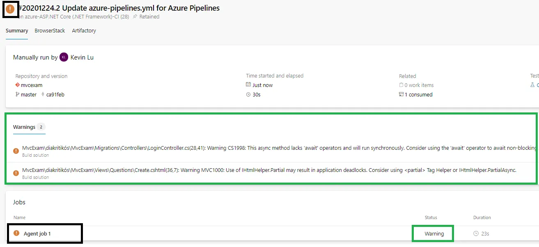
Task: Click the orange warning icon beside the run title
Action: pyautogui.click(x=10, y=9)
